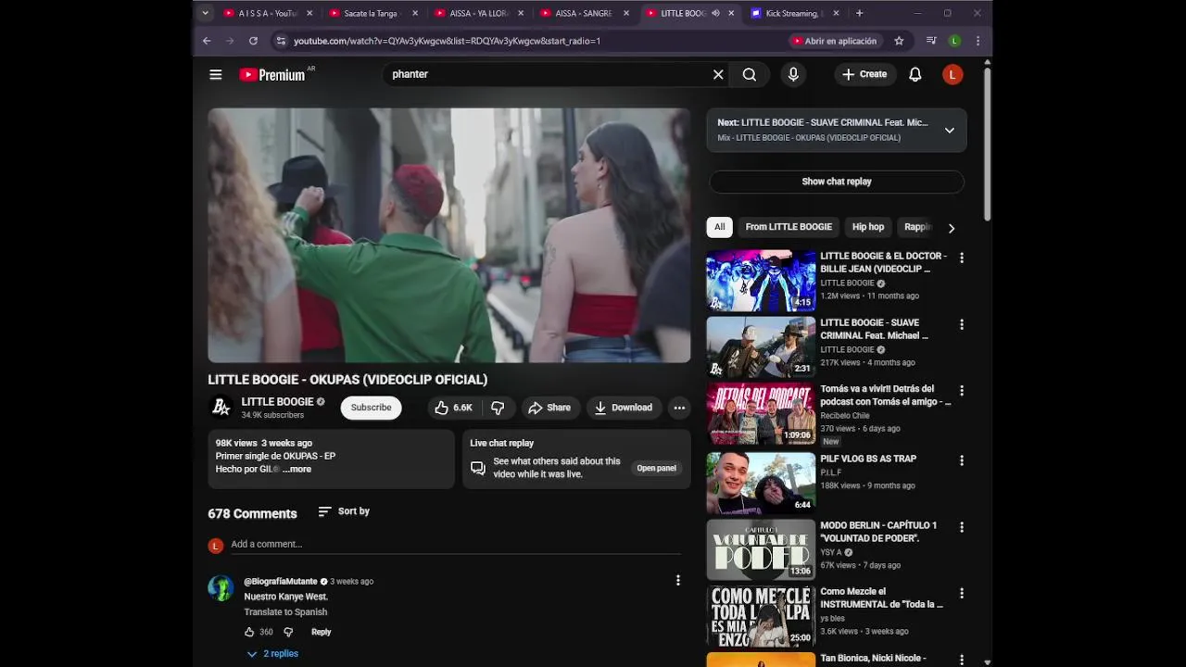Click Abrir en aplicación button
This screenshot has width=1186, height=667.
tap(835, 41)
